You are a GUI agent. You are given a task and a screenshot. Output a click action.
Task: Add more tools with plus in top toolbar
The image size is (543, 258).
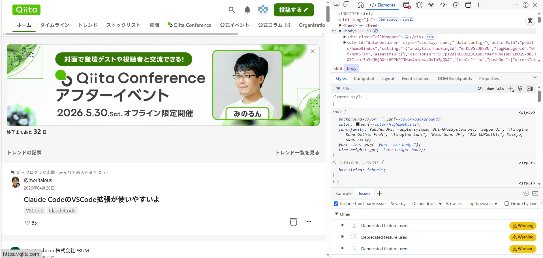click(x=478, y=5)
